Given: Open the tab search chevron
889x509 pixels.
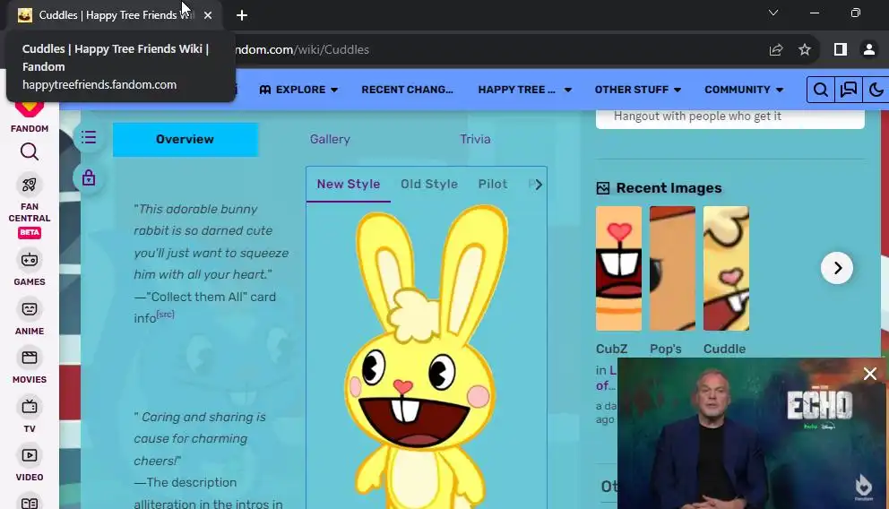Looking at the screenshot, I should (773, 13).
